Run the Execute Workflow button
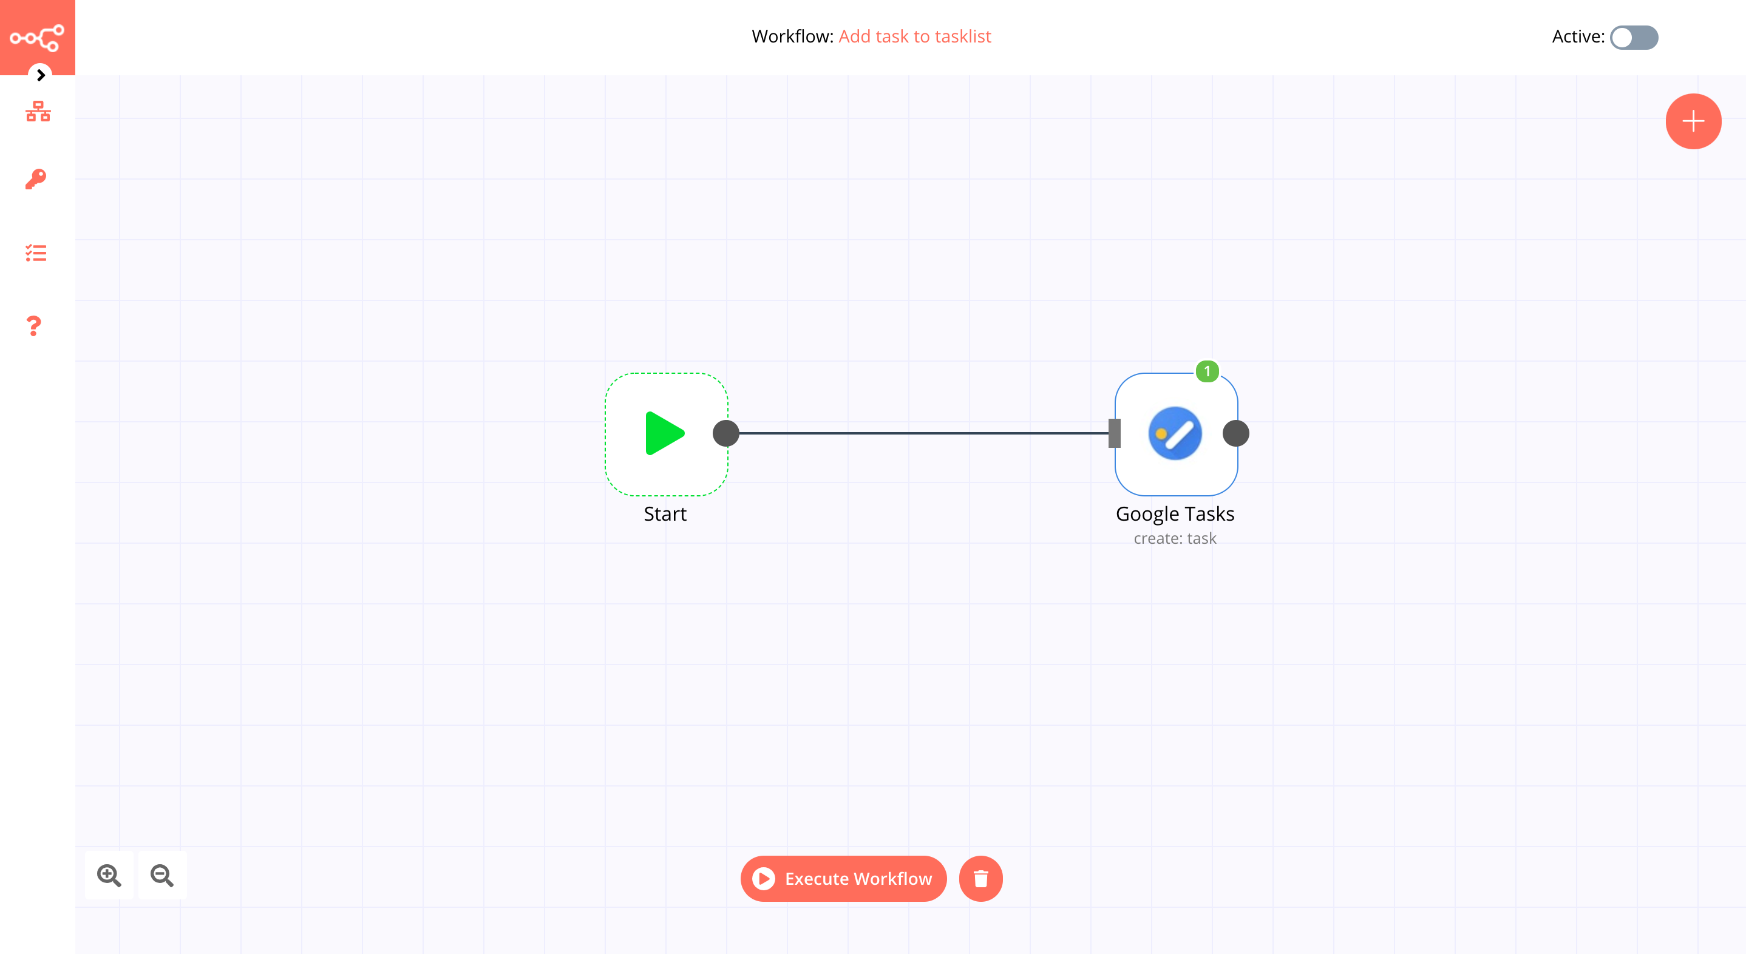1746x954 pixels. click(843, 878)
